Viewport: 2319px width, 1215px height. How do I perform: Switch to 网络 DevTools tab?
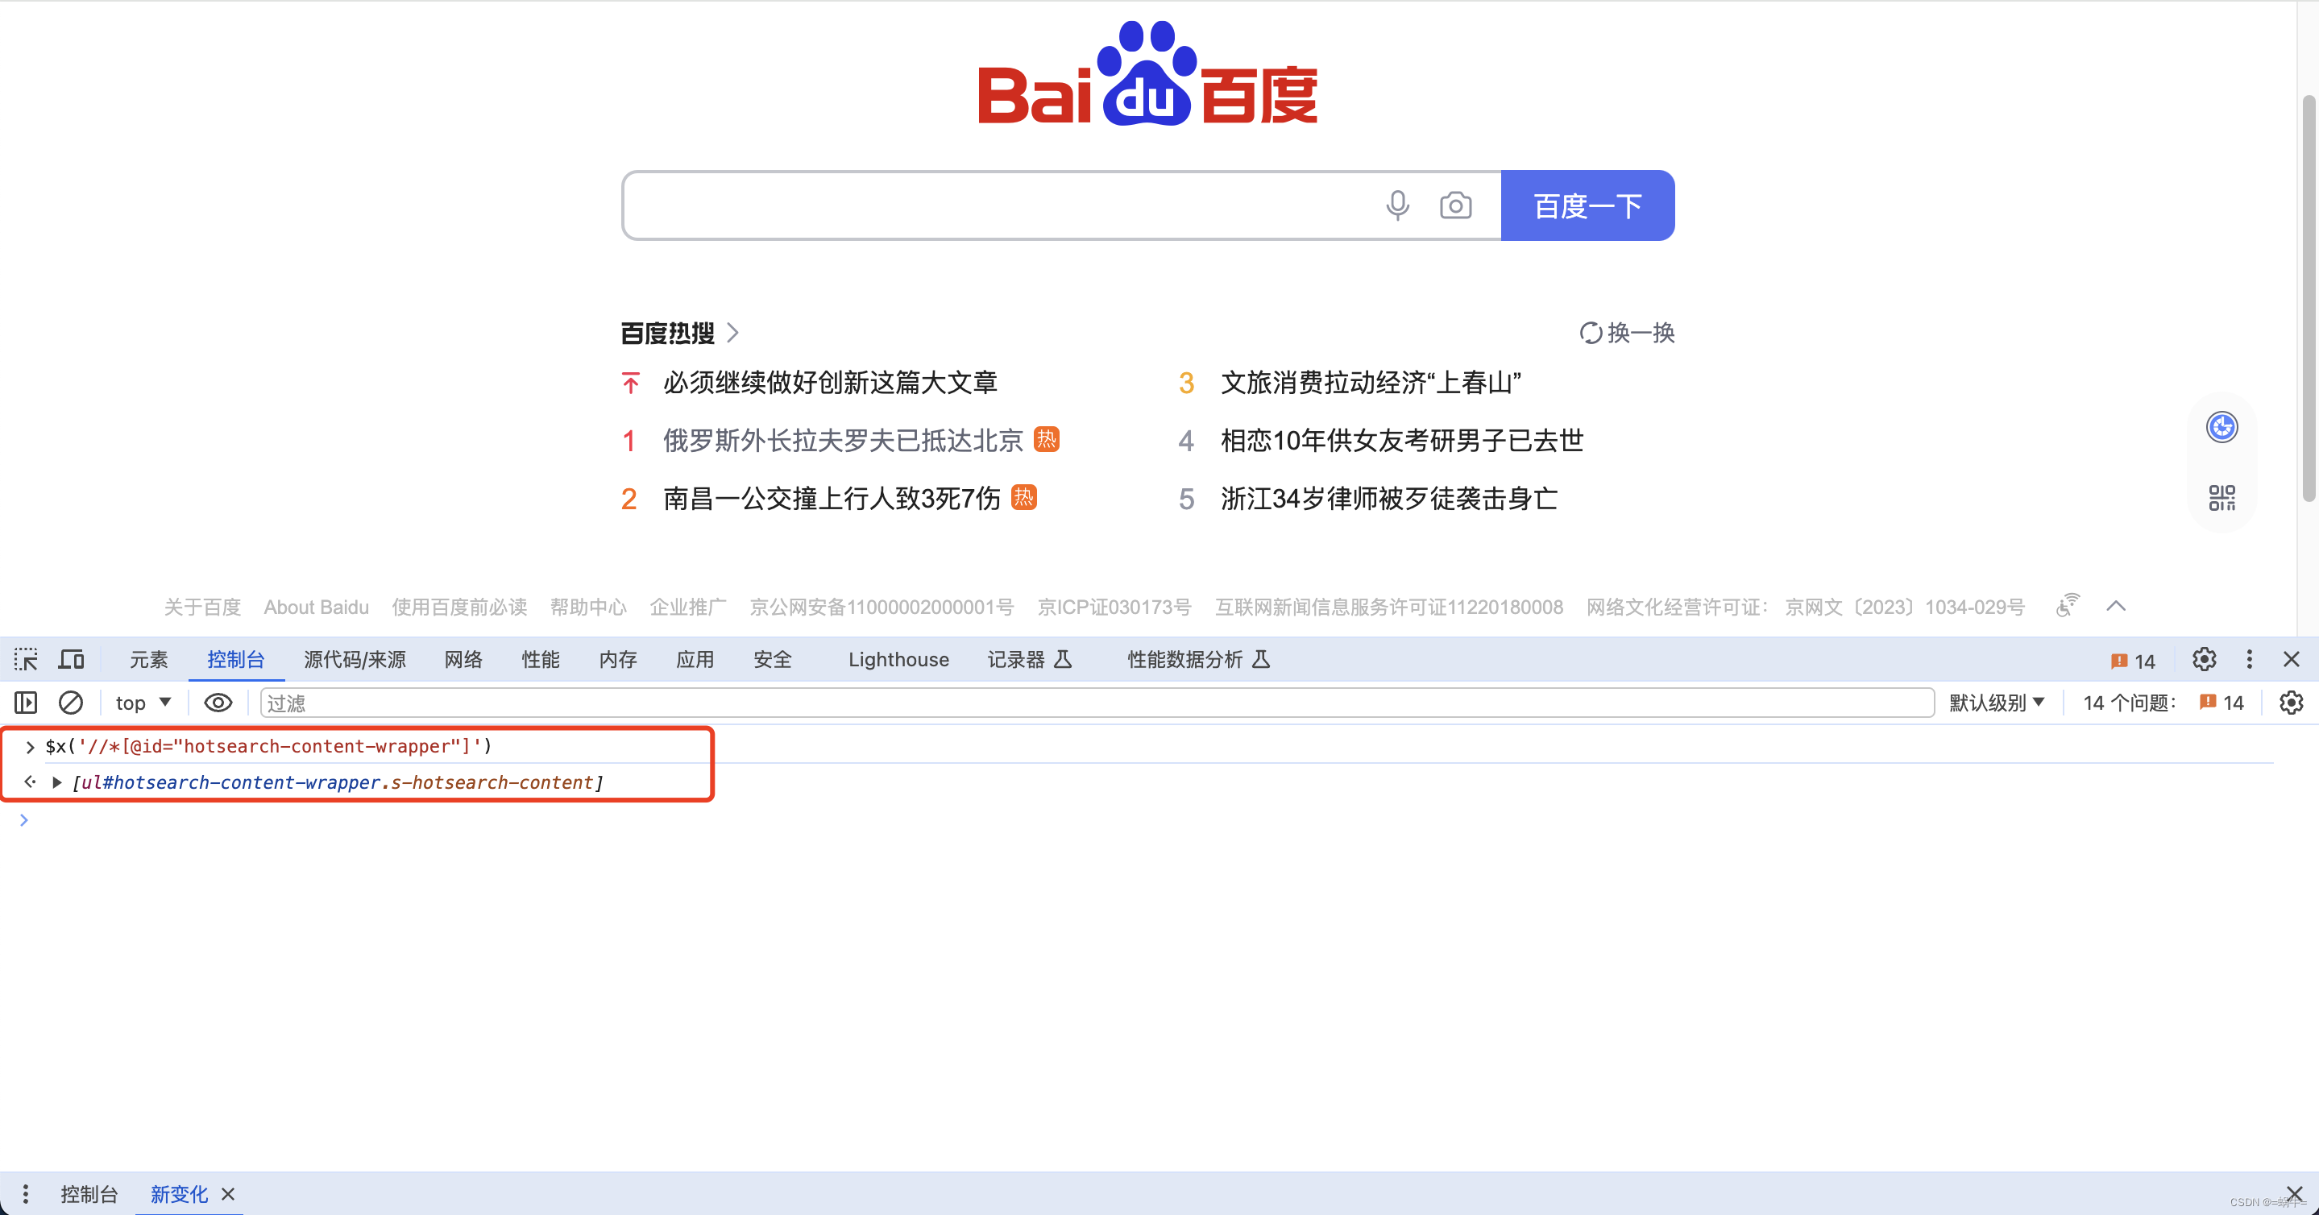click(463, 660)
